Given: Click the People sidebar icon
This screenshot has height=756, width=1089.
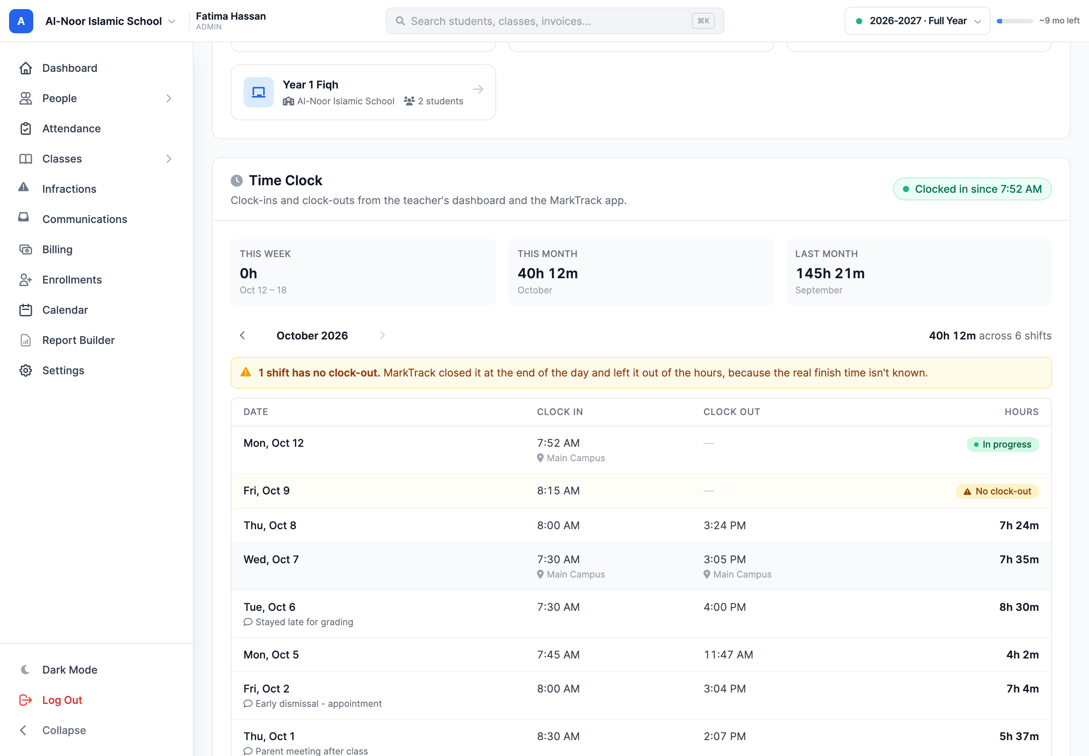Looking at the screenshot, I should coord(26,99).
